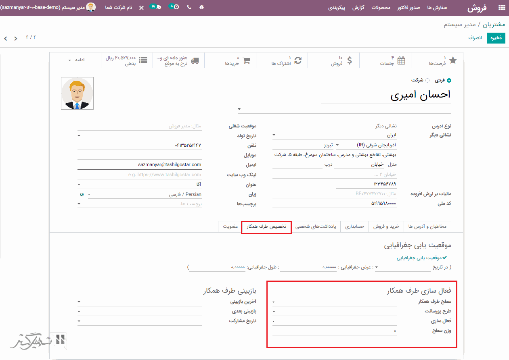Open the conversations chat bubble icon

click(x=157, y=7)
